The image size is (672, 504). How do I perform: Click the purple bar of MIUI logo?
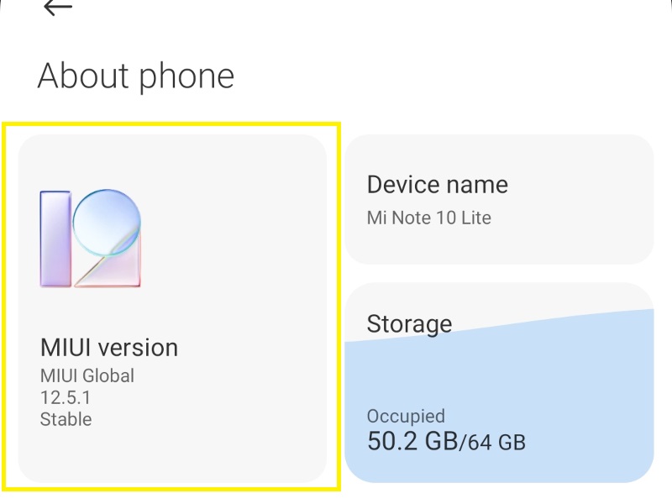[55, 239]
